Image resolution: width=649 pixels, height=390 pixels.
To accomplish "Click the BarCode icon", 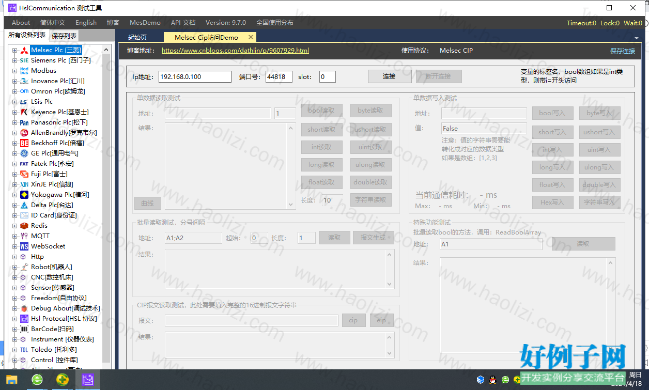I will pyautogui.click(x=24, y=329).
